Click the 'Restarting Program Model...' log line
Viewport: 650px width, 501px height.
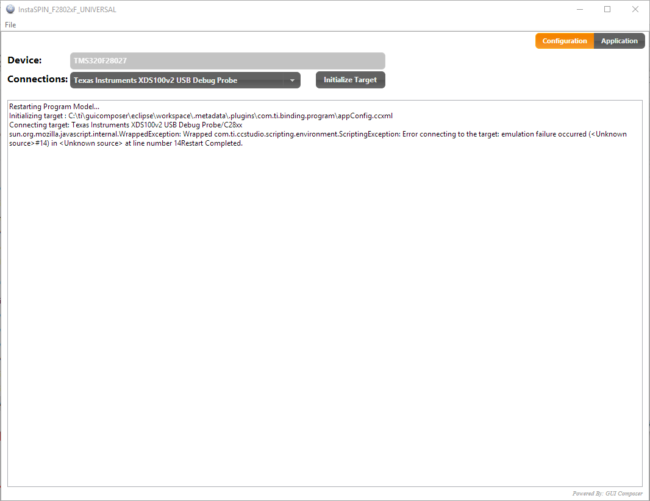coord(54,107)
